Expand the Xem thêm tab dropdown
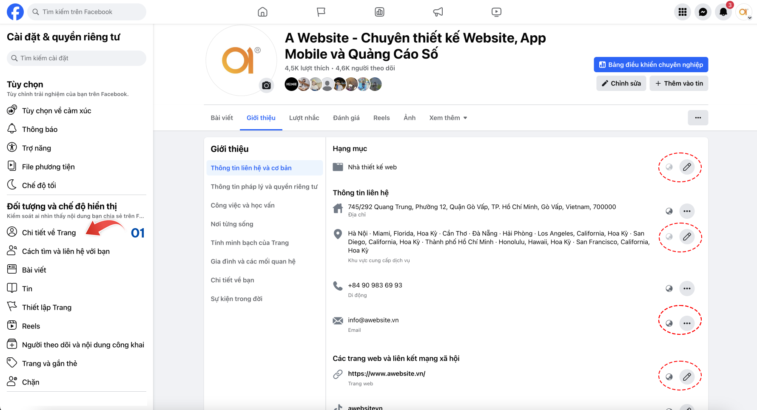 448,118
